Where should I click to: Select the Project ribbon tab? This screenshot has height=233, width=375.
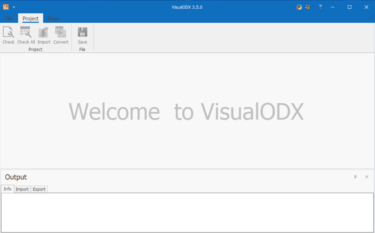[30, 18]
